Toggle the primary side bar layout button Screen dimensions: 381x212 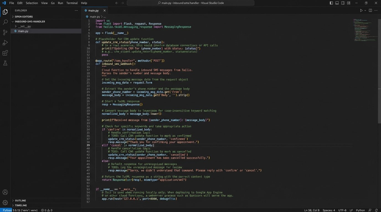tap(331, 3)
